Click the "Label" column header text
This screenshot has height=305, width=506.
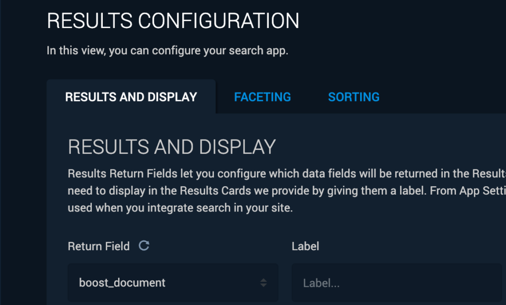click(305, 246)
